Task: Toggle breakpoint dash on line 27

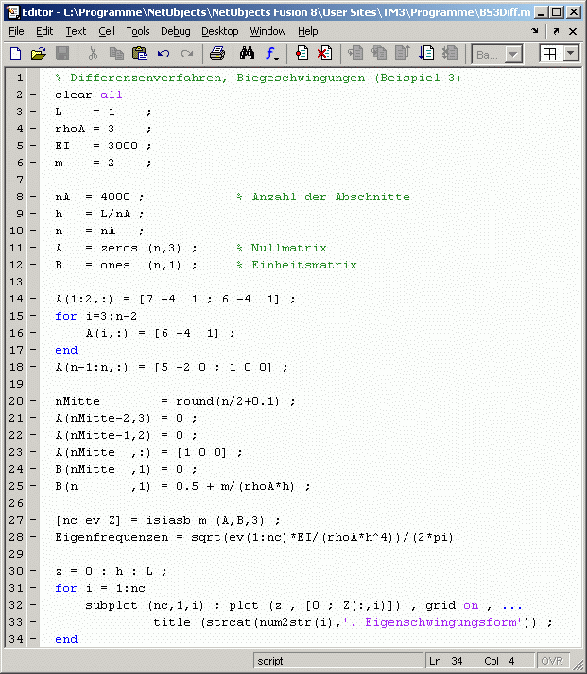Action: pos(33,520)
